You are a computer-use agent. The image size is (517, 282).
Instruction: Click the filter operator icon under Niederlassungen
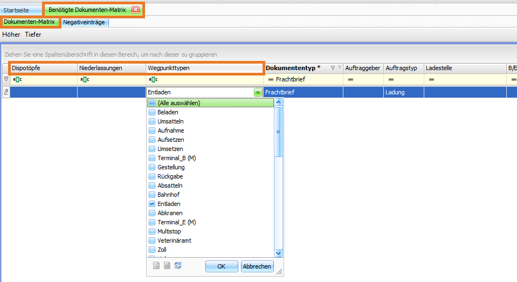coord(85,80)
